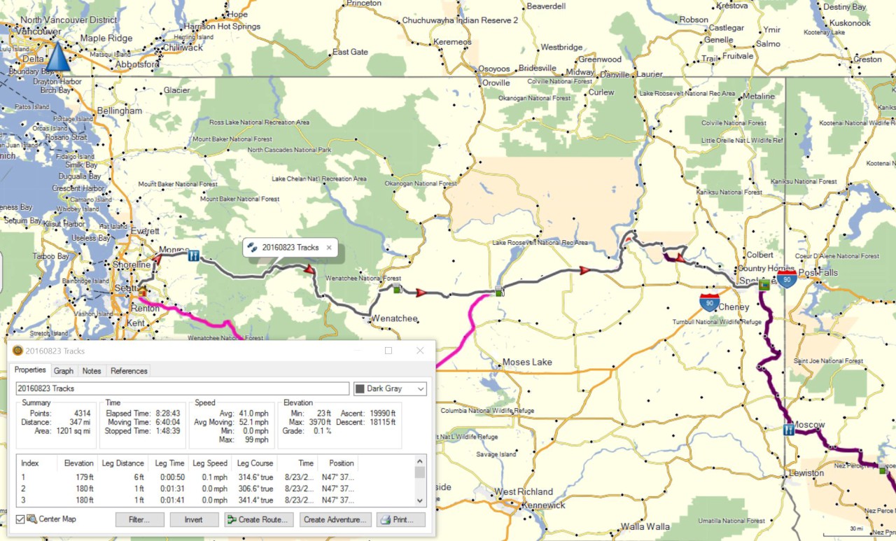Click the track name input field
Image resolution: width=896 pixels, height=541 pixels.
pyautogui.click(x=182, y=388)
